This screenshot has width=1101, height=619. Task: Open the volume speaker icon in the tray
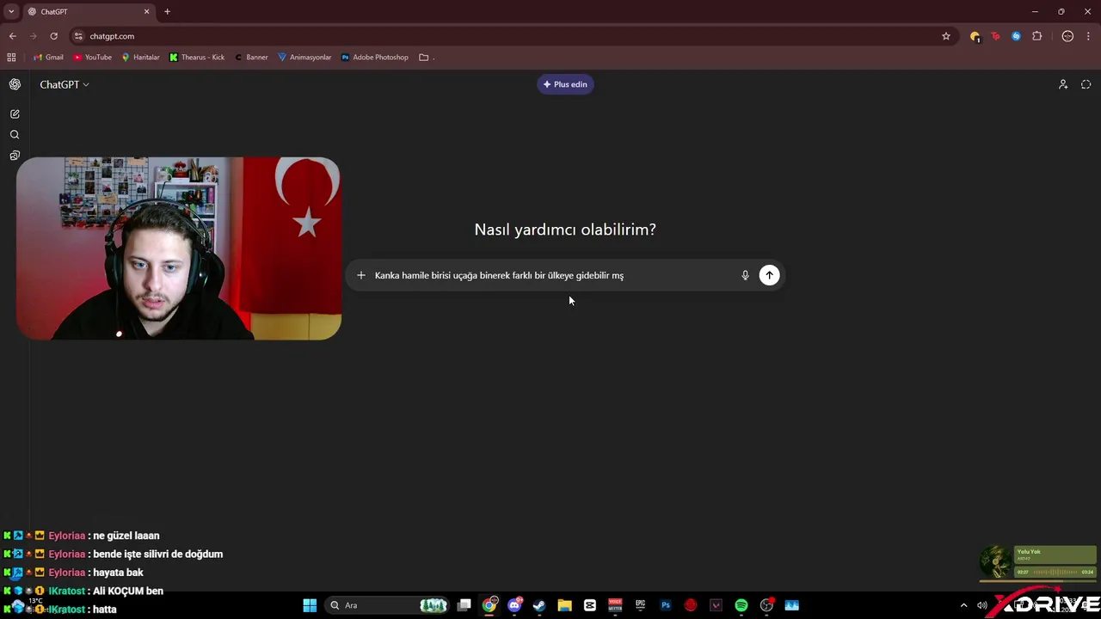[982, 605]
